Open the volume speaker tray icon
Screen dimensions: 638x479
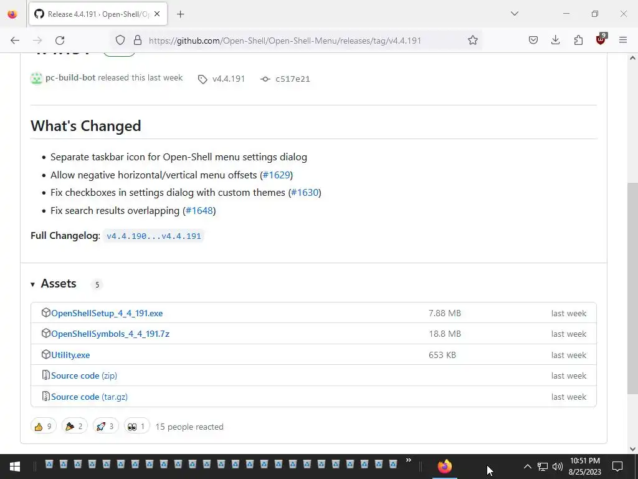click(558, 467)
